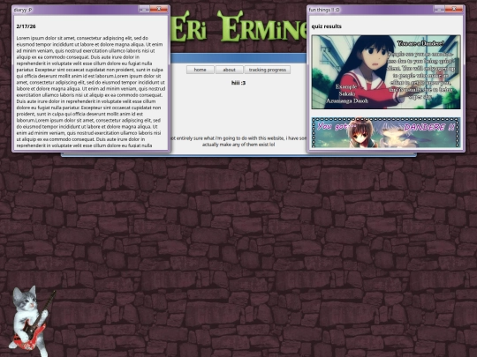Image resolution: width=477 pixels, height=357 pixels.
Task: Click the 'You got DANDERE !!' banner image
Action: [x=386, y=132]
